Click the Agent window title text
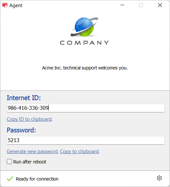Viewport: 170px width, 187px height. (x=16, y=5)
